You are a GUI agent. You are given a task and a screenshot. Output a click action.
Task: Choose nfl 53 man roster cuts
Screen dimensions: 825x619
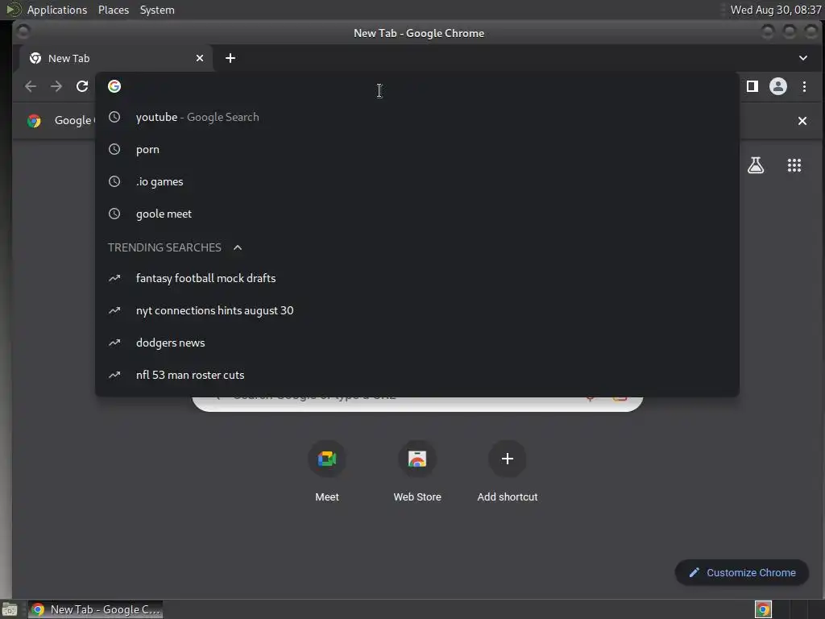pos(417,375)
